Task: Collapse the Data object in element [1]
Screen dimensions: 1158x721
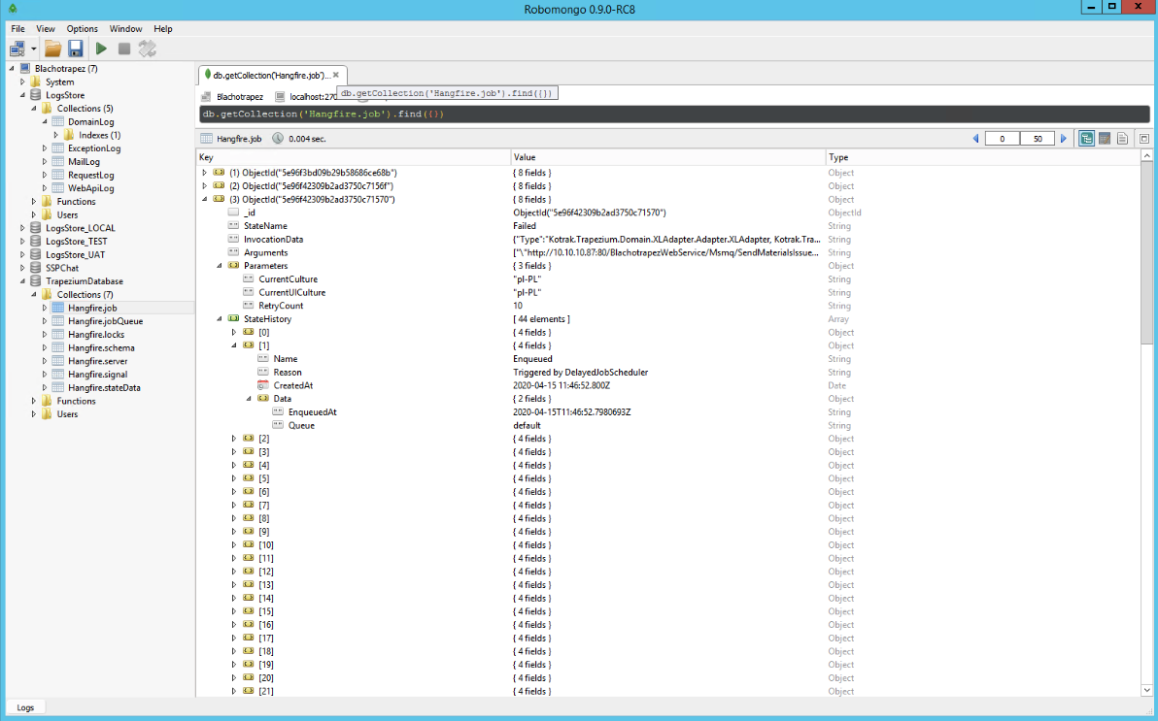Action: (x=249, y=399)
